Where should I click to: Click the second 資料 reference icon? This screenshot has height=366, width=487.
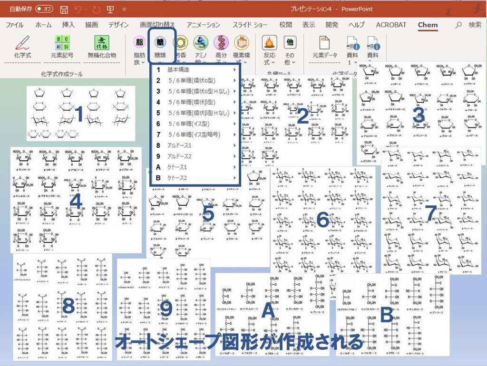pyautogui.click(x=373, y=43)
